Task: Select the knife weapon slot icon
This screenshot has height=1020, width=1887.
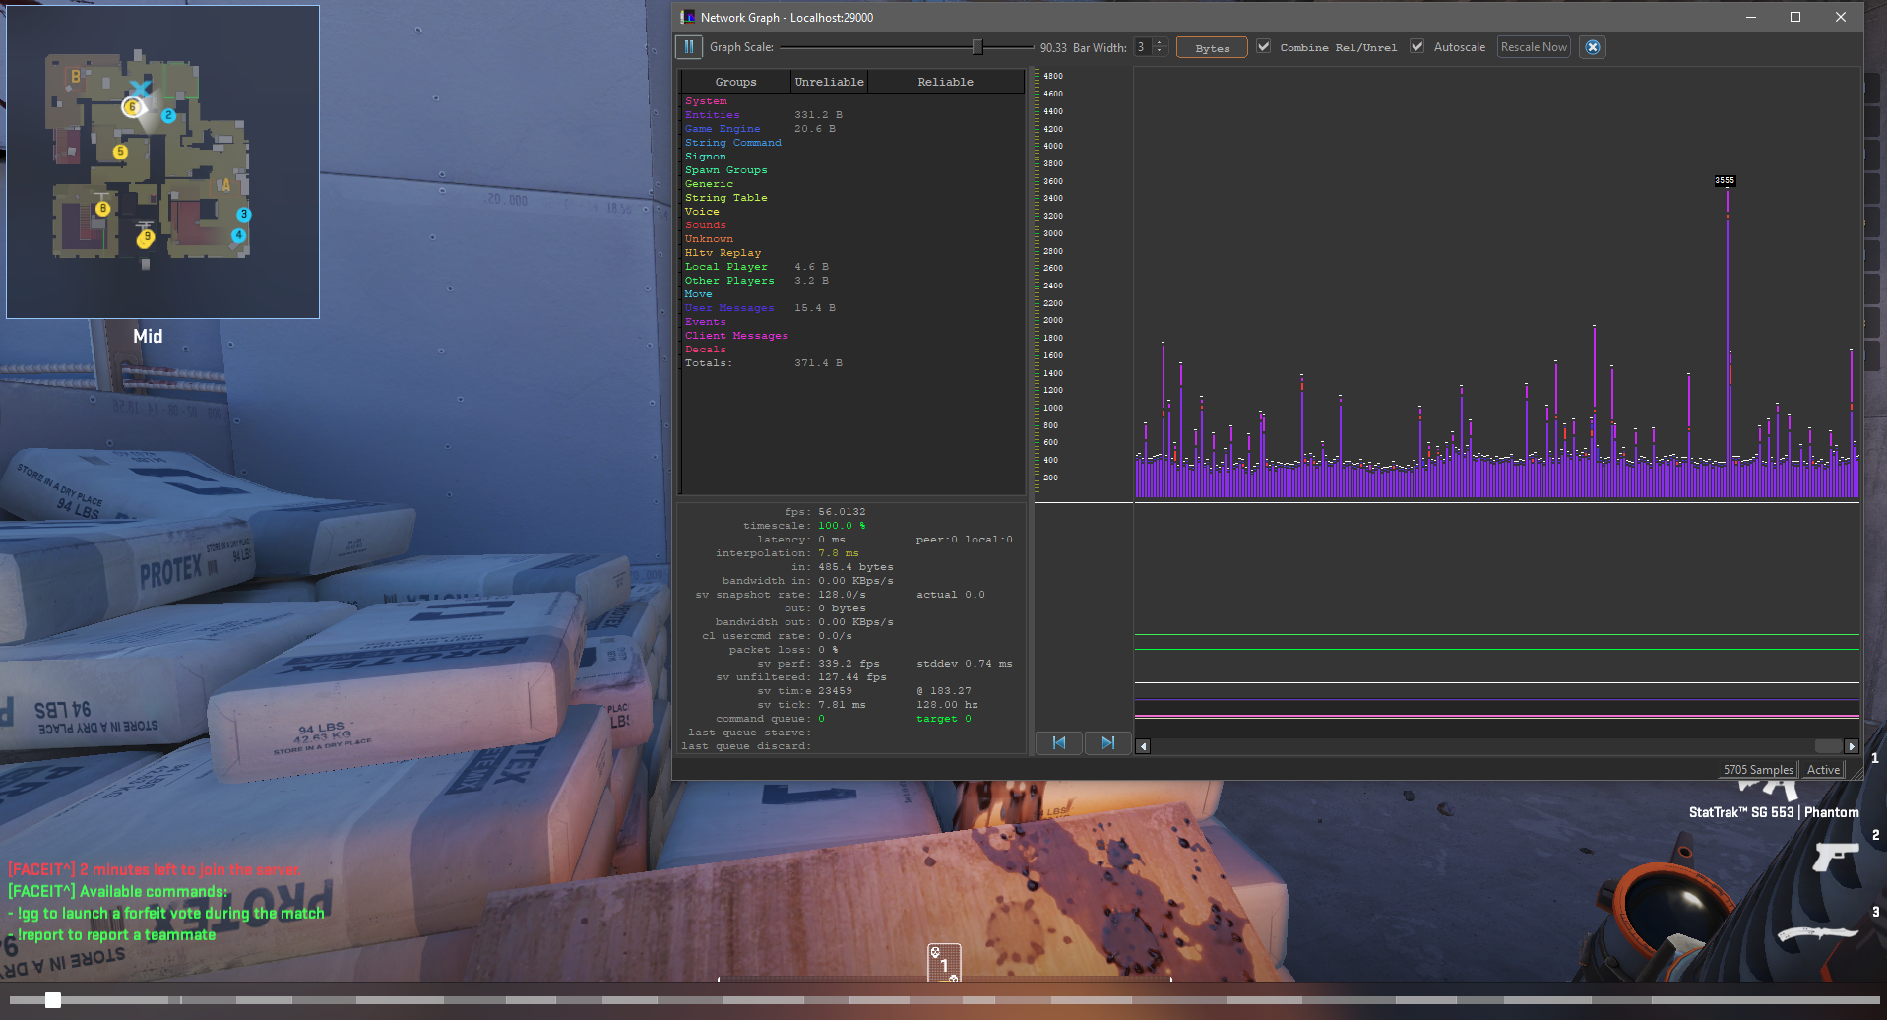Action: (x=1818, y=932)
